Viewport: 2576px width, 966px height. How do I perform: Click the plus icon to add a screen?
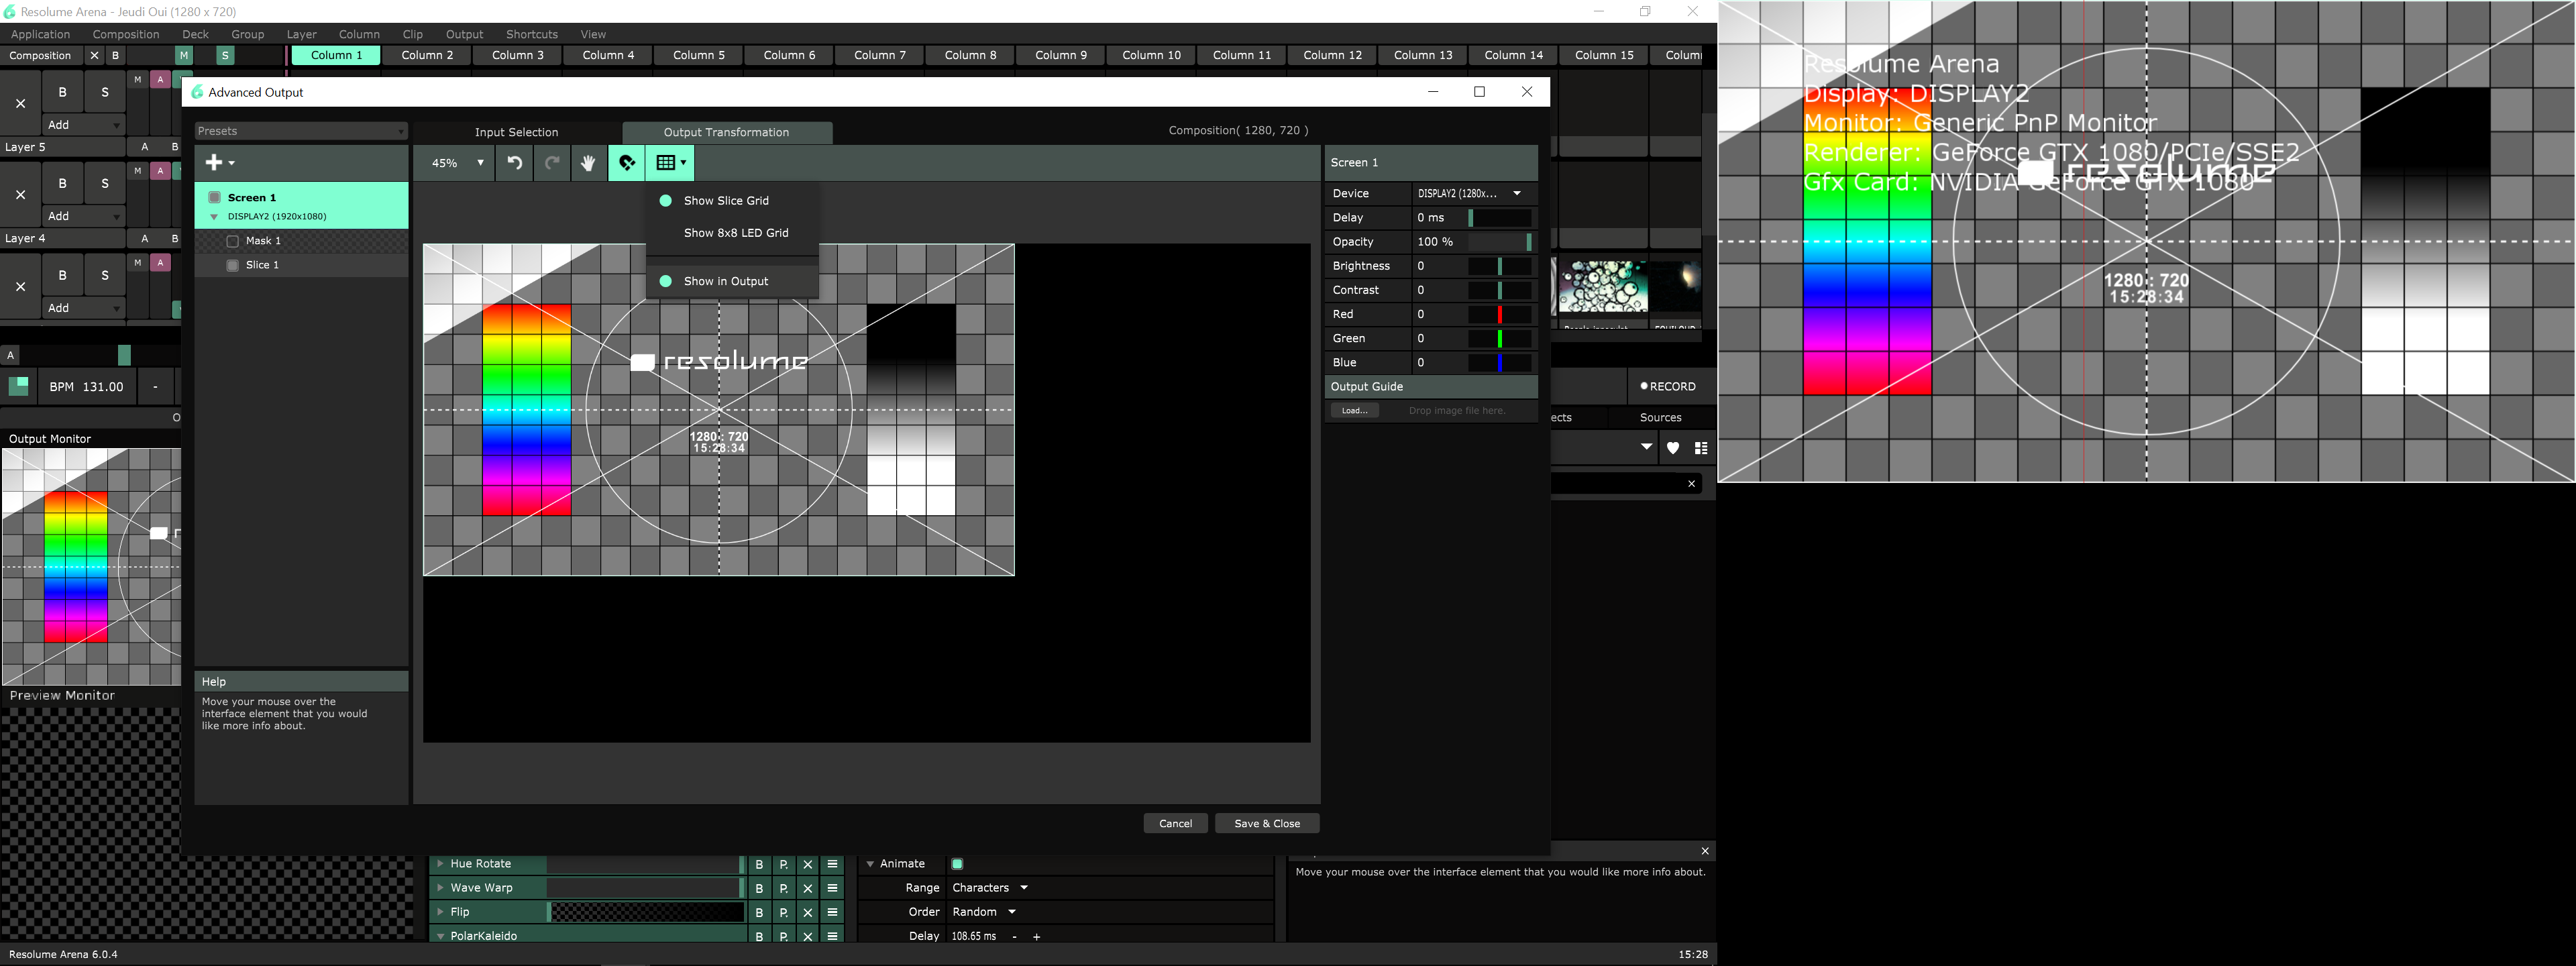point(214,163)
